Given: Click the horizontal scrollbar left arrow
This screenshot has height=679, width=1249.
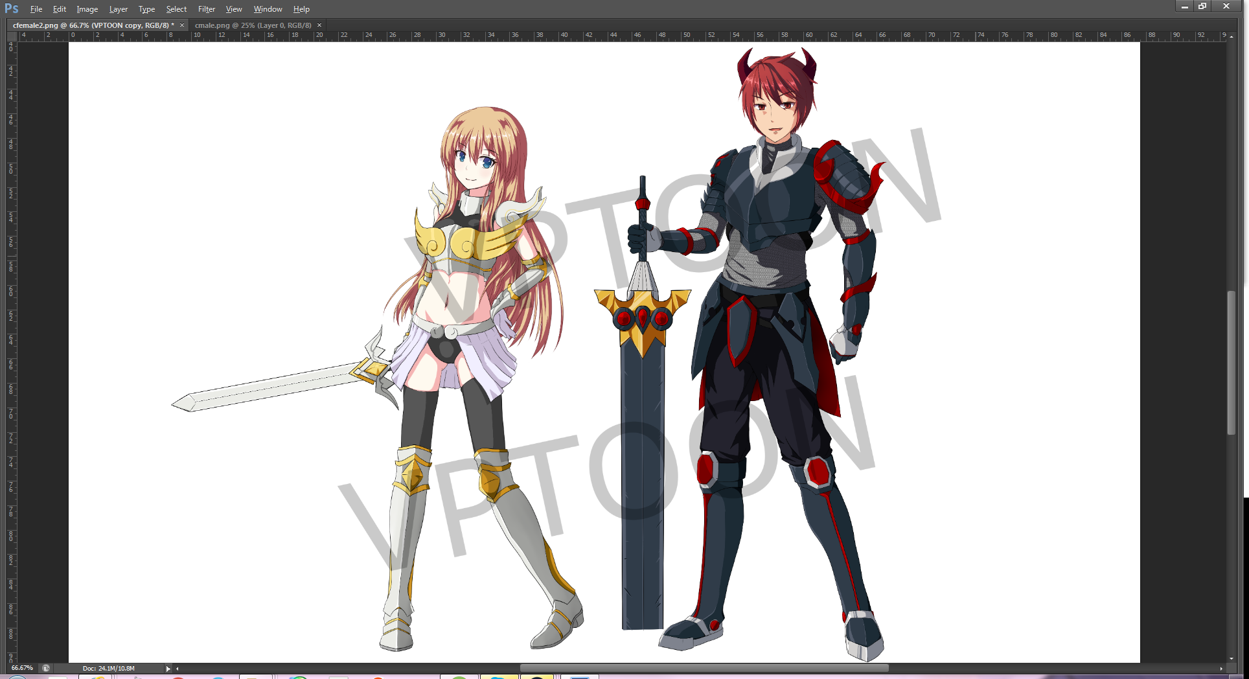Looking at the screenshot, I should point(178,669).
